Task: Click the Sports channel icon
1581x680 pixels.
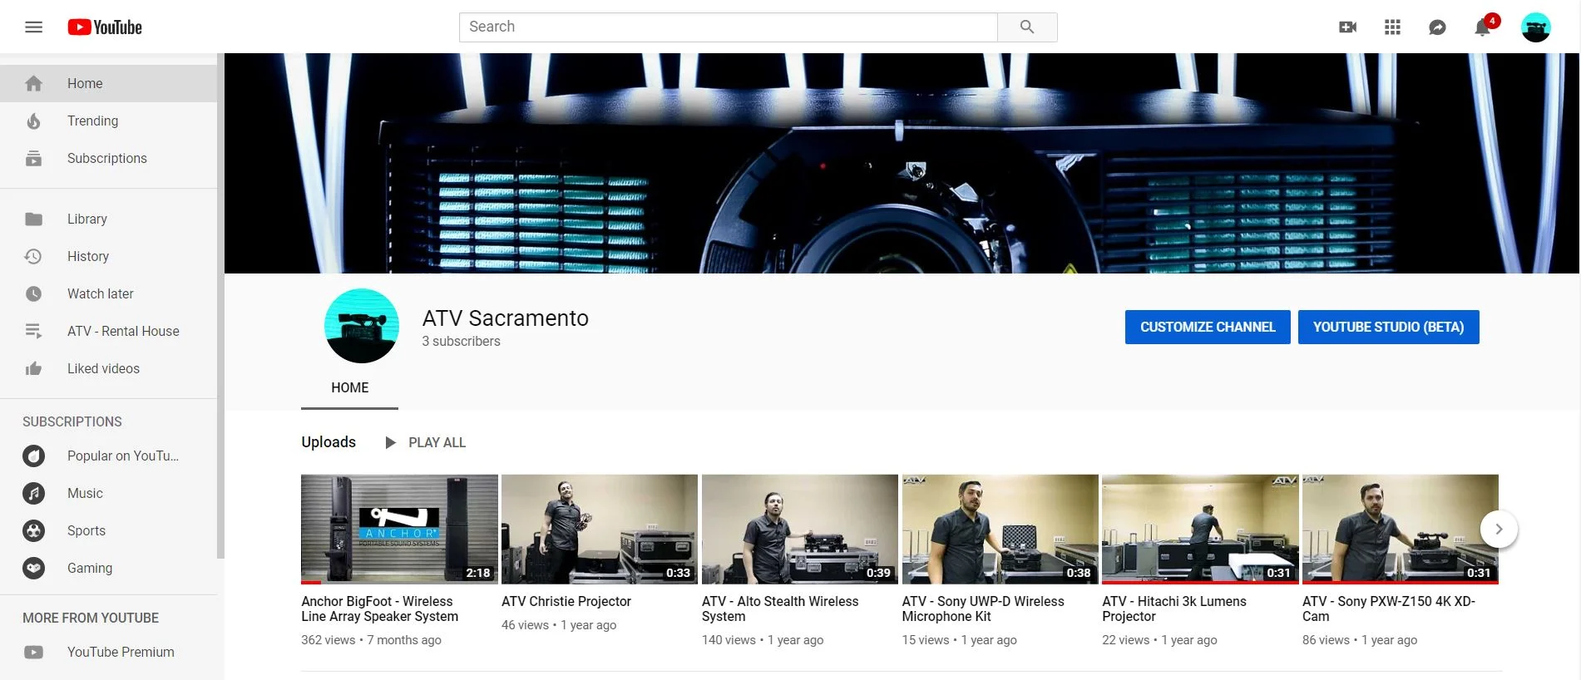Action: point(33,530)
